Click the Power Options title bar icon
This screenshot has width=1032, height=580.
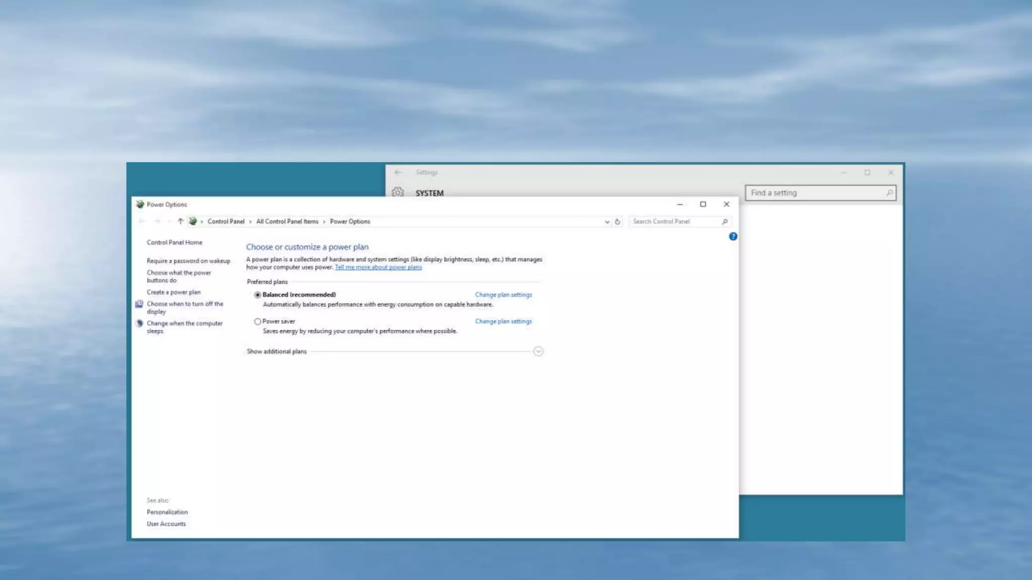(140, 204)
